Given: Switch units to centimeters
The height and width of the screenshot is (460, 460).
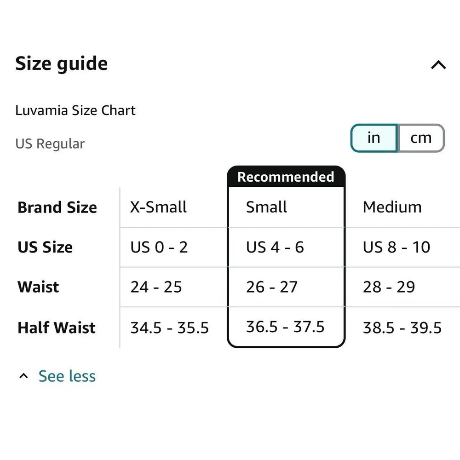Looking at the screenshot, I should click(x=421, y=138).
